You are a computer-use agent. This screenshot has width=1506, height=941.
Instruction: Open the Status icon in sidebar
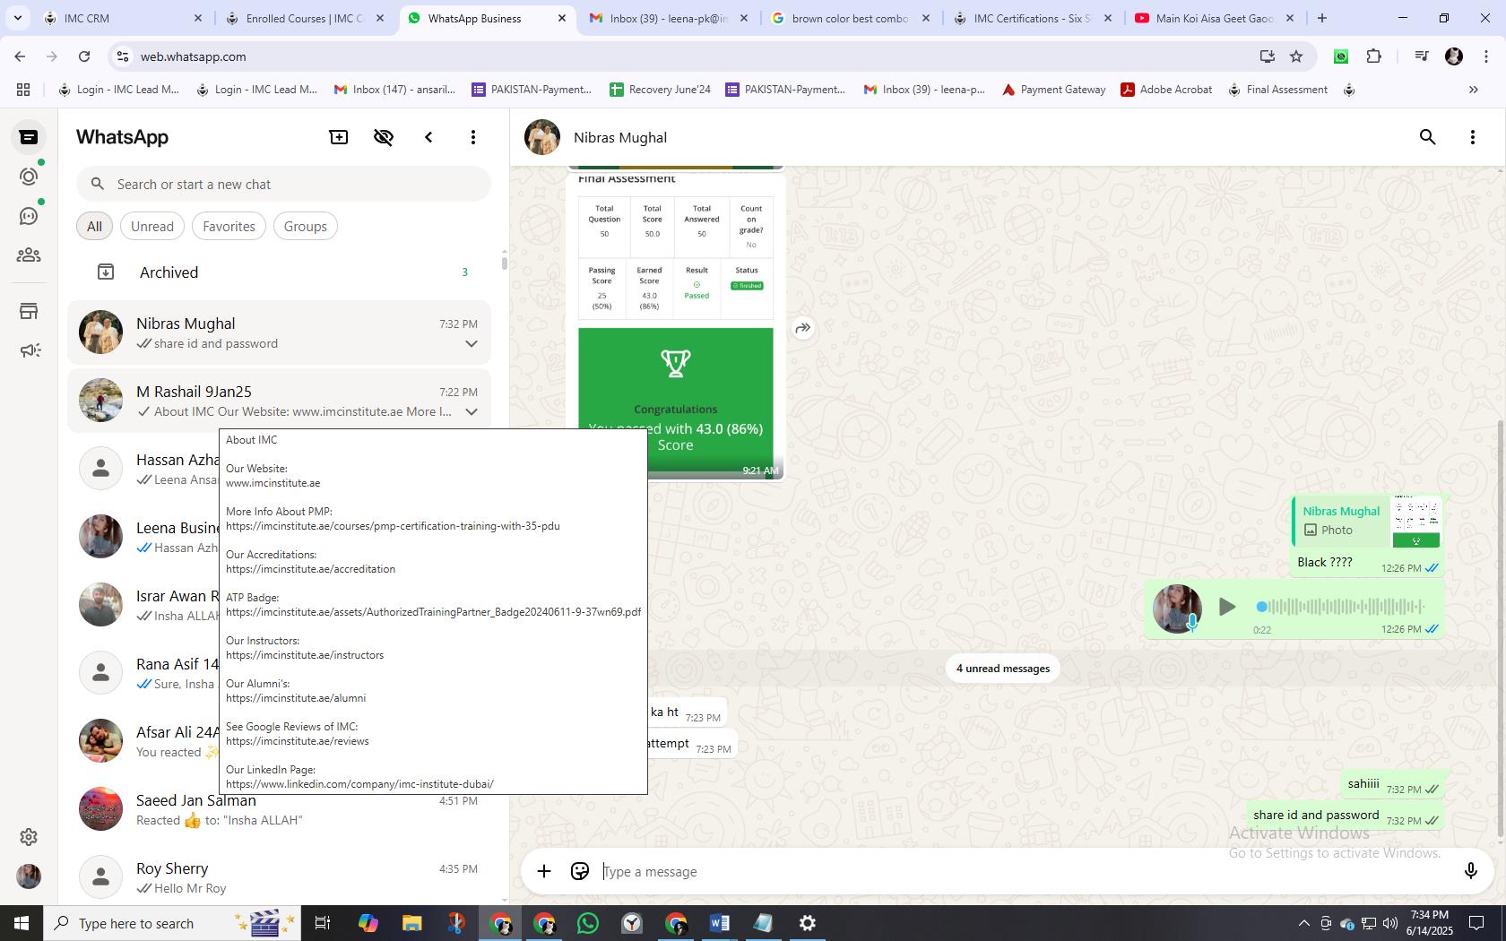(29, 177)
